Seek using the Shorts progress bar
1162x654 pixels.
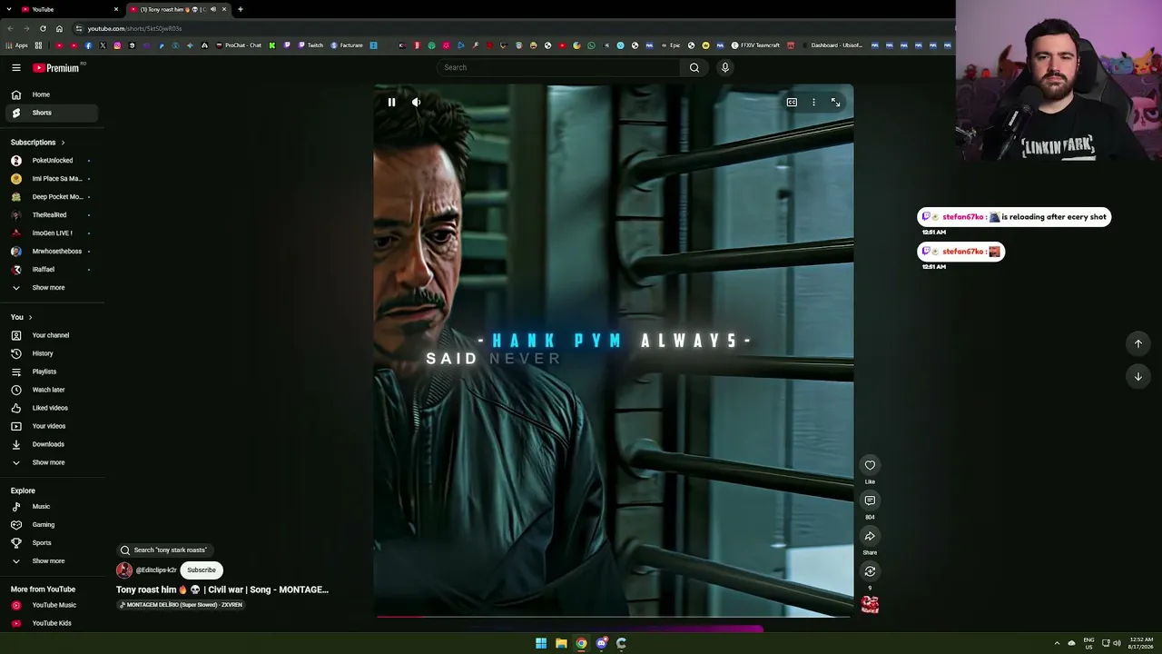pyautogui.click(x=614, y=617)
